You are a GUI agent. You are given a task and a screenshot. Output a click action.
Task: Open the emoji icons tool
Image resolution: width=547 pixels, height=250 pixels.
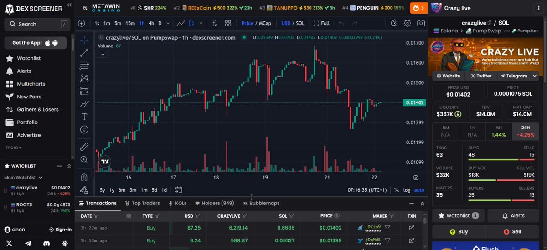(x=84, y=130)
